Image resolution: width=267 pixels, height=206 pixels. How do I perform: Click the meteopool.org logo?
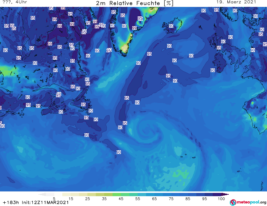[x=248, y=202]
